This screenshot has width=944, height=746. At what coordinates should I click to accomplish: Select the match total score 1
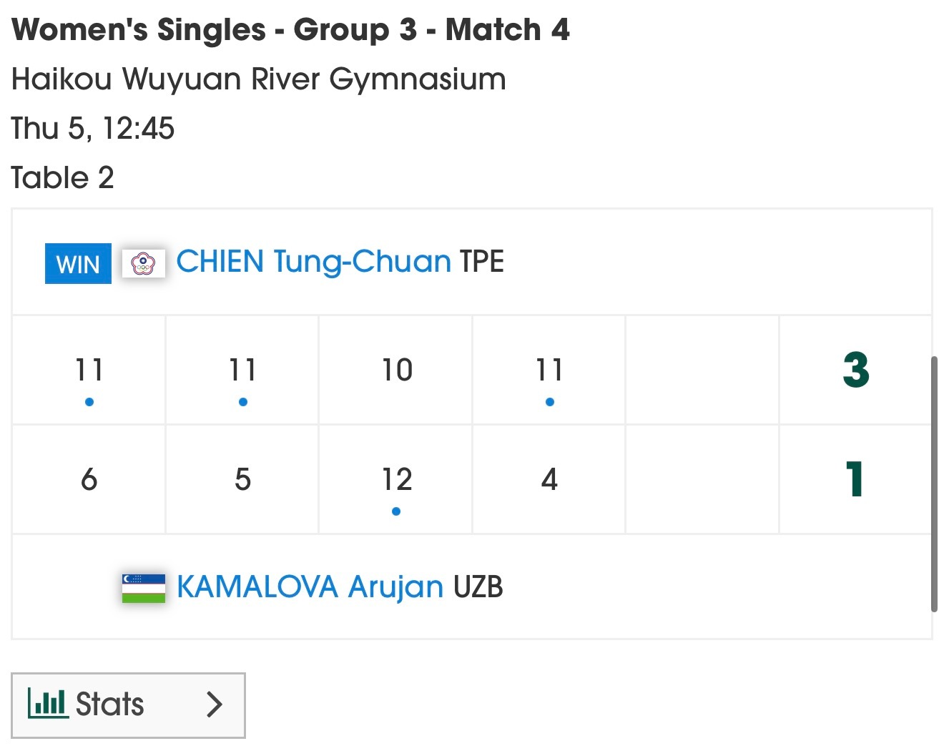coord(855,479)
